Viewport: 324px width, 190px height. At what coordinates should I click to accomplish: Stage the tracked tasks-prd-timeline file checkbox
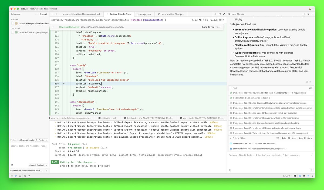pyautogui.click(x=12, y=23)
